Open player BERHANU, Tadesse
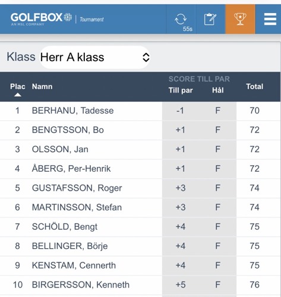 72,110
